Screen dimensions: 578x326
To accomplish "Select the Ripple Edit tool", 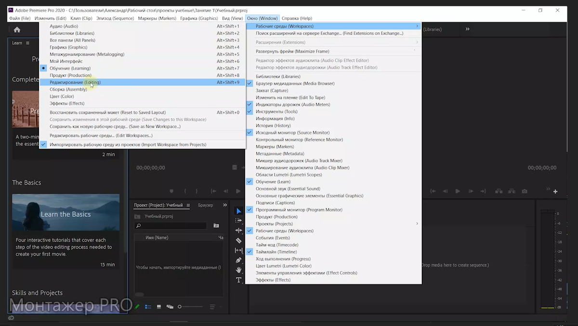I will coord(239,231).
